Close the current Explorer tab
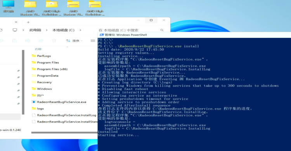The image size is (291, 151). tap(16, 22)
